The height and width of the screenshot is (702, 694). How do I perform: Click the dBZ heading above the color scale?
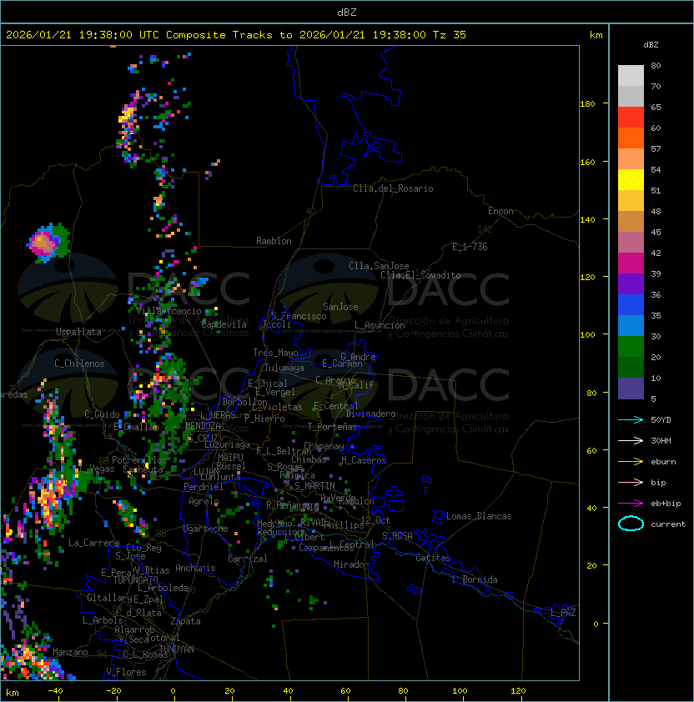click(651, 45)
